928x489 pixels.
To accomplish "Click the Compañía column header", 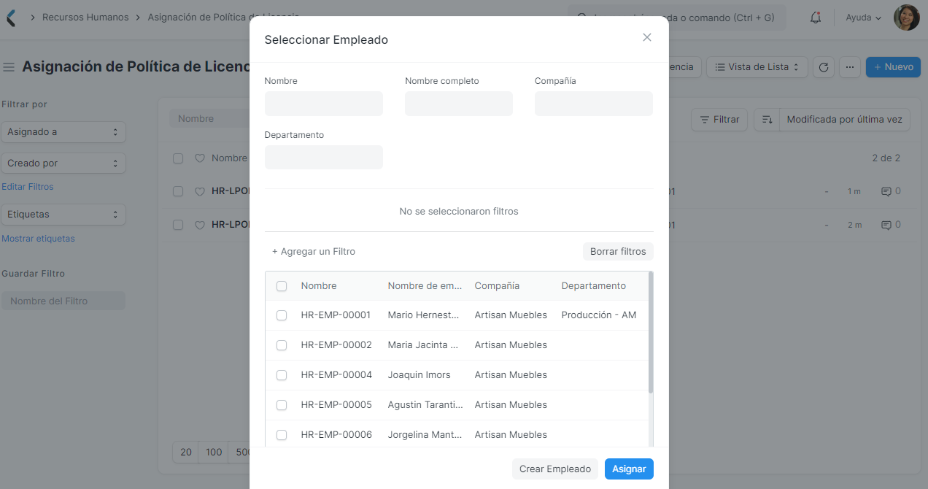I will (497, 286).
